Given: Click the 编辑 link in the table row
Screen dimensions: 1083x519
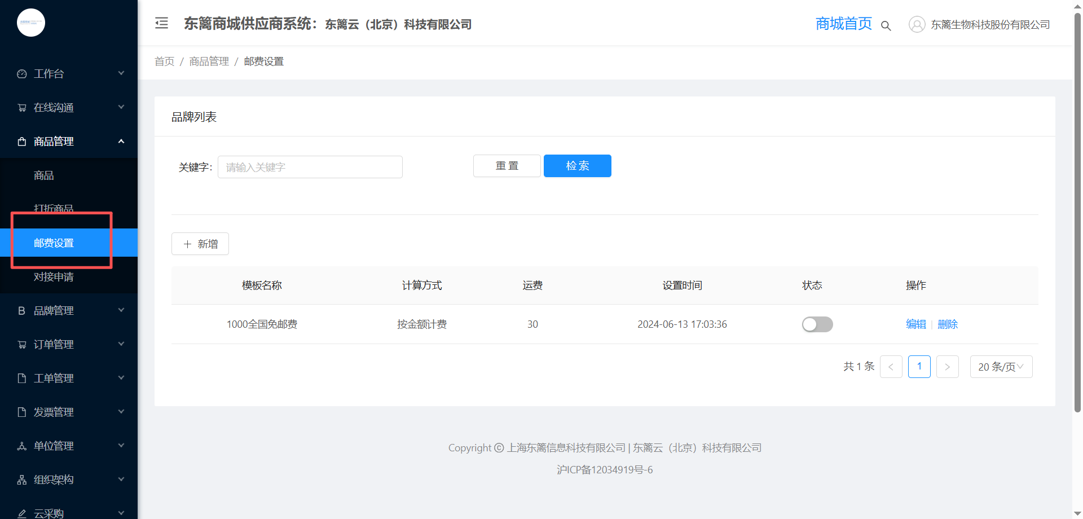Looking at the screenshot, I should pos(916,324).
